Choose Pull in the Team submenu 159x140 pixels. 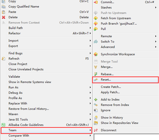(x=103, y=29)
